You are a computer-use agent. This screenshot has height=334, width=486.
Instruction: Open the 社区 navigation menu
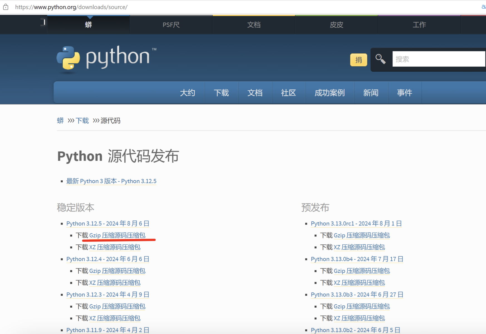tap(289, 93)
